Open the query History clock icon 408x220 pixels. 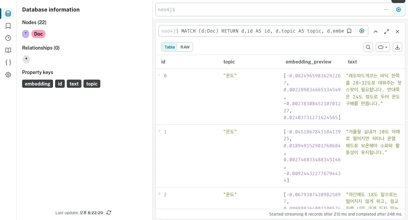(x=8, y=38)
